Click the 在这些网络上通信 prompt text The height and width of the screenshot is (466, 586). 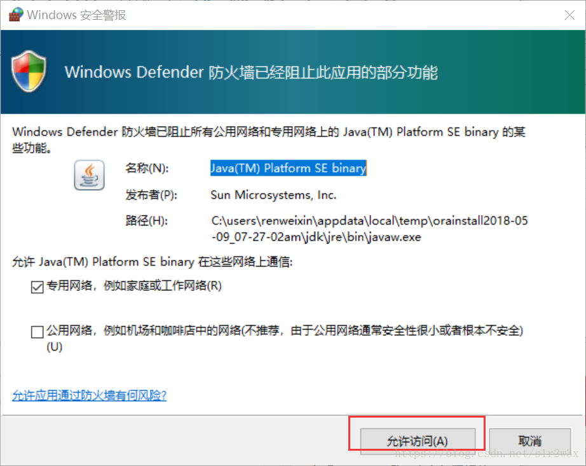click(x=152, y=262)
